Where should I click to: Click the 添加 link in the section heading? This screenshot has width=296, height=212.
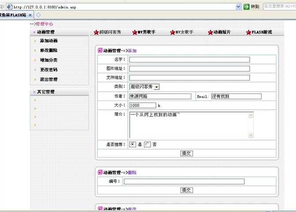point(132,51)
